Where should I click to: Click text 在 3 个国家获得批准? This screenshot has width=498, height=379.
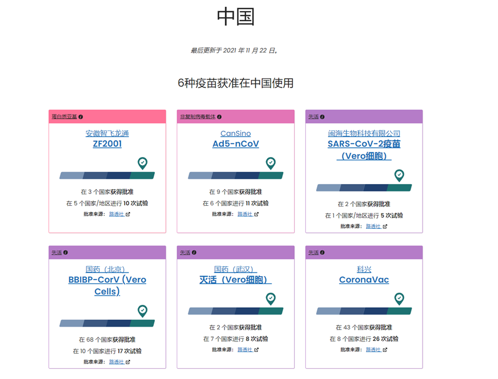[107, 192]
